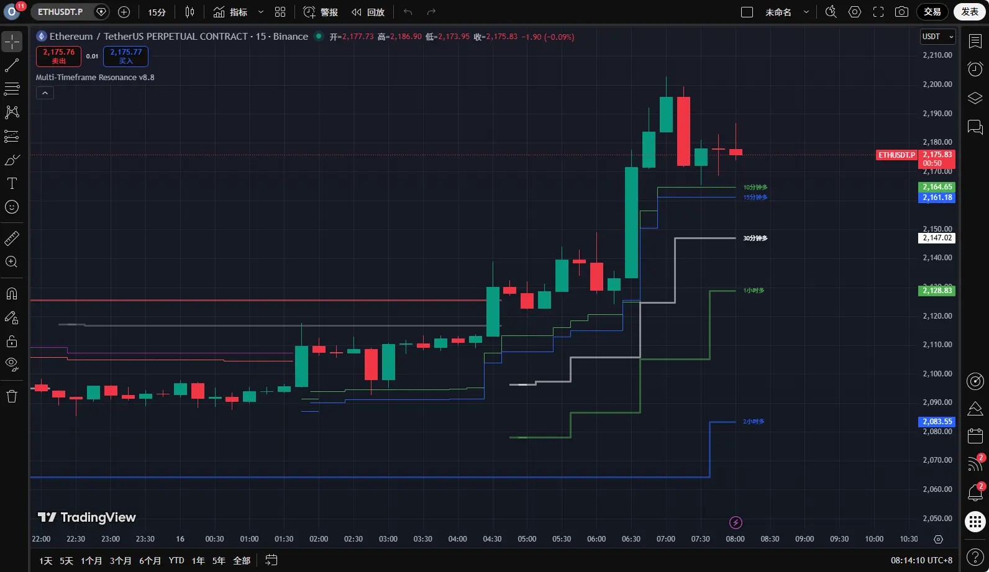
Task: Select the YTD time range
Action: (176, 560)
